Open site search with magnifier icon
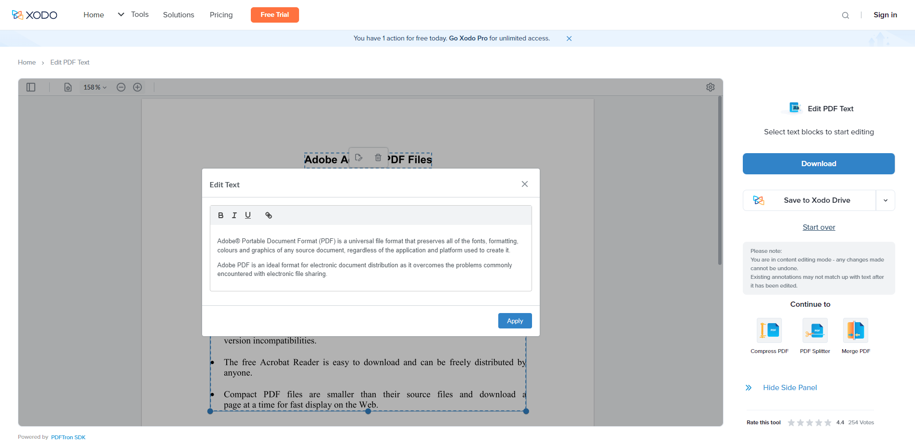This screenshot has width=915, height=445. pos(846,15)
